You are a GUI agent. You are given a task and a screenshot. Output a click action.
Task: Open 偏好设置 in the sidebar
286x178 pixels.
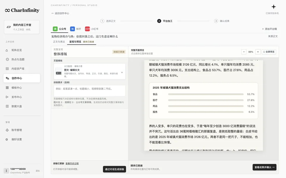pyautogui.click(x=22, y=139)
